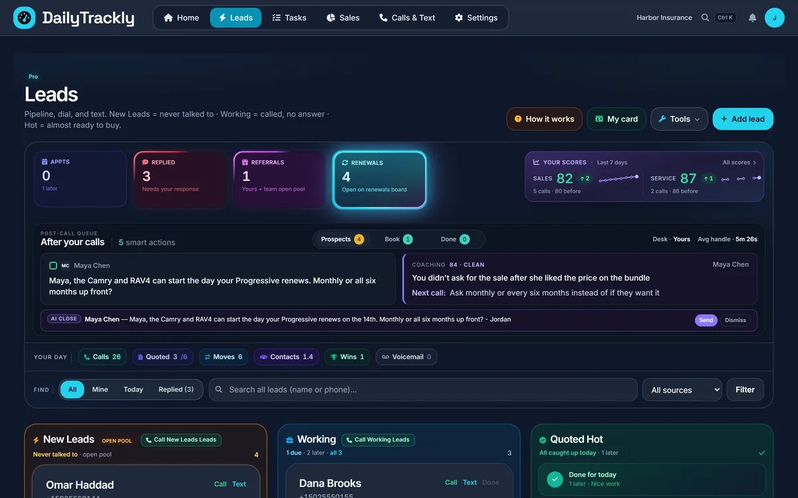
Task: Switch to the Book queue tab
Action: 398,239
